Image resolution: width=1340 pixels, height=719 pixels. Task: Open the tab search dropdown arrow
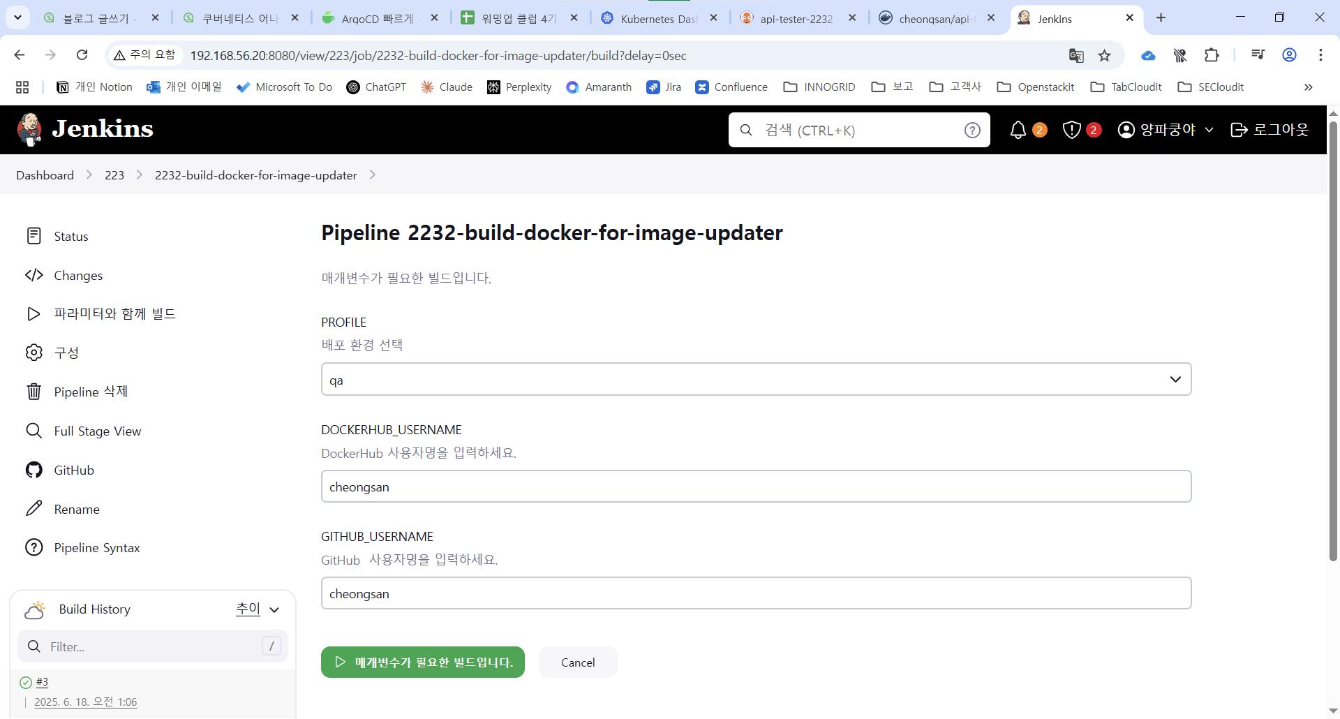pos(17,17)
